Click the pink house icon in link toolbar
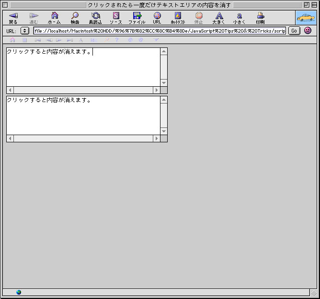 point(12,40)
